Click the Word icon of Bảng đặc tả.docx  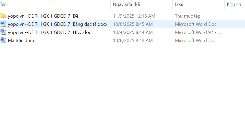point(3,24)
